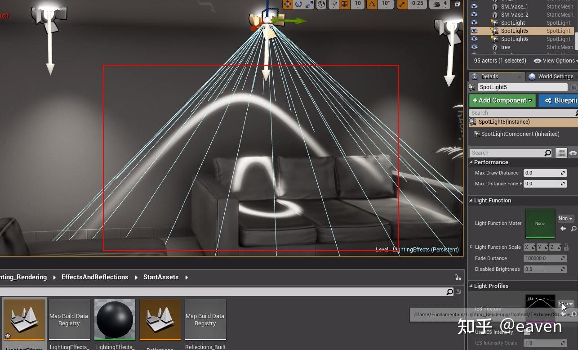
Task: Select SpotLight6 in the World Outliner
Action: [515, 39]
